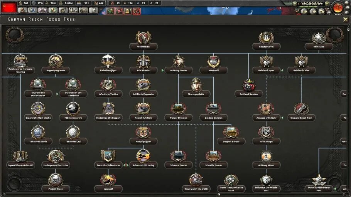This screenshot has width=351, height=197.
Task: Select Expand the Opel Werke focus
Action: click(38, 112)
